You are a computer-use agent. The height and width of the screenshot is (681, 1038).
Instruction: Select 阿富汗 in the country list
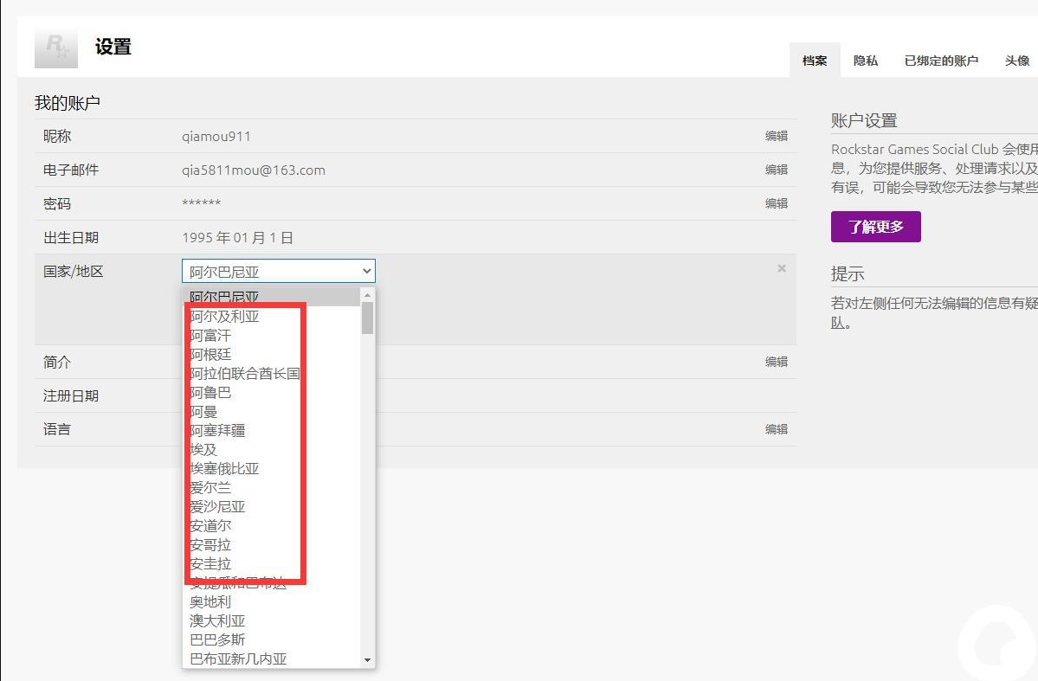pos(272,336)
